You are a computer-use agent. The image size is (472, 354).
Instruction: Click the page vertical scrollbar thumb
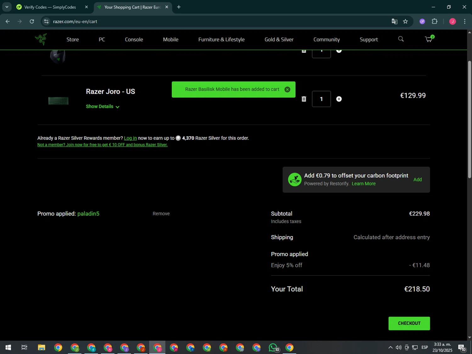pos(469,120)
